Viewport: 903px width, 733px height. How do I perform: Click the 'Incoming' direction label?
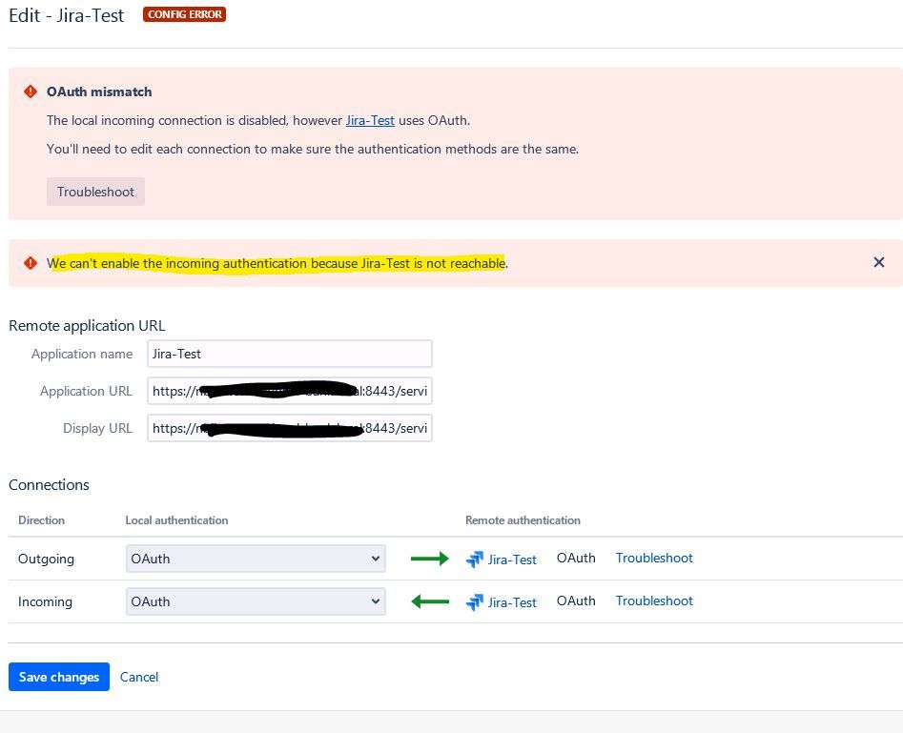45,601
